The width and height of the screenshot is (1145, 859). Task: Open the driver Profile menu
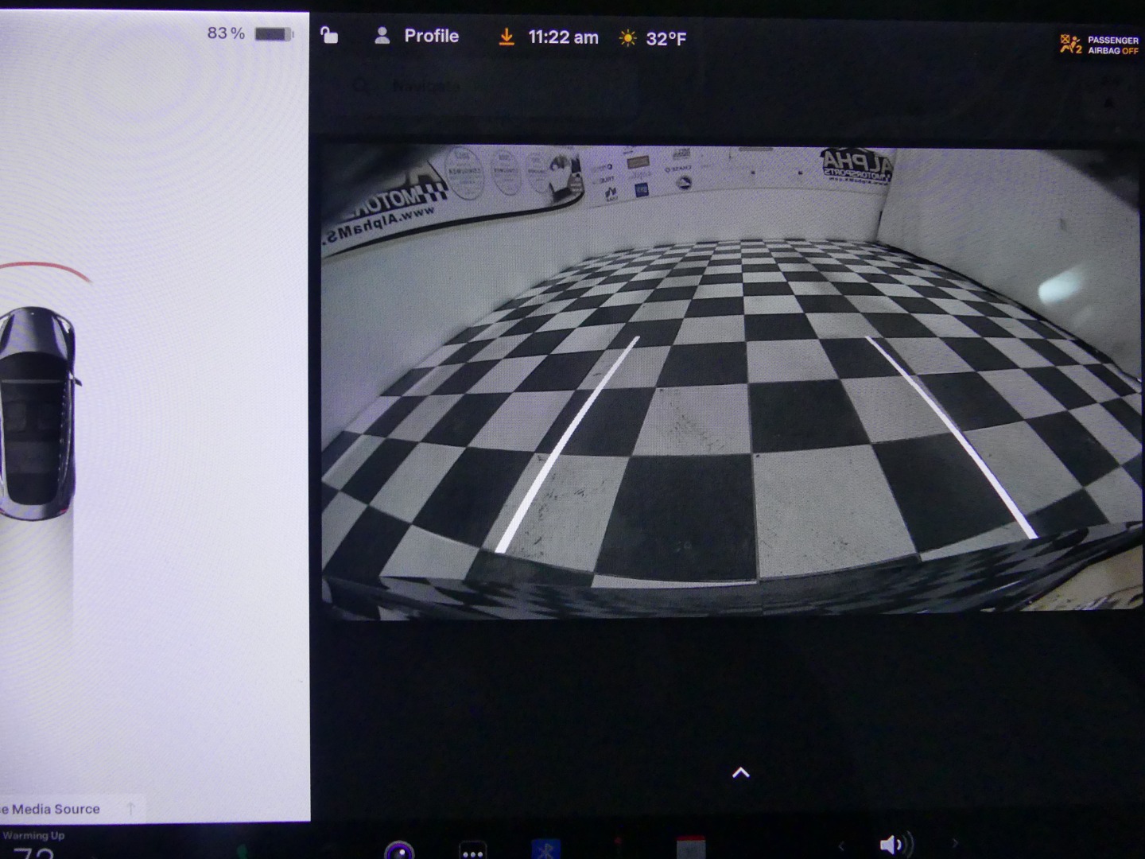pos(430,36)
